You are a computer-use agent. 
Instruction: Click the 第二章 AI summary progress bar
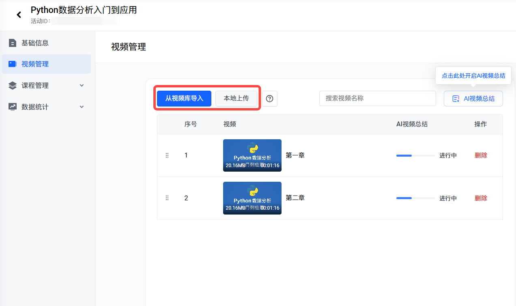coord(416,198)
